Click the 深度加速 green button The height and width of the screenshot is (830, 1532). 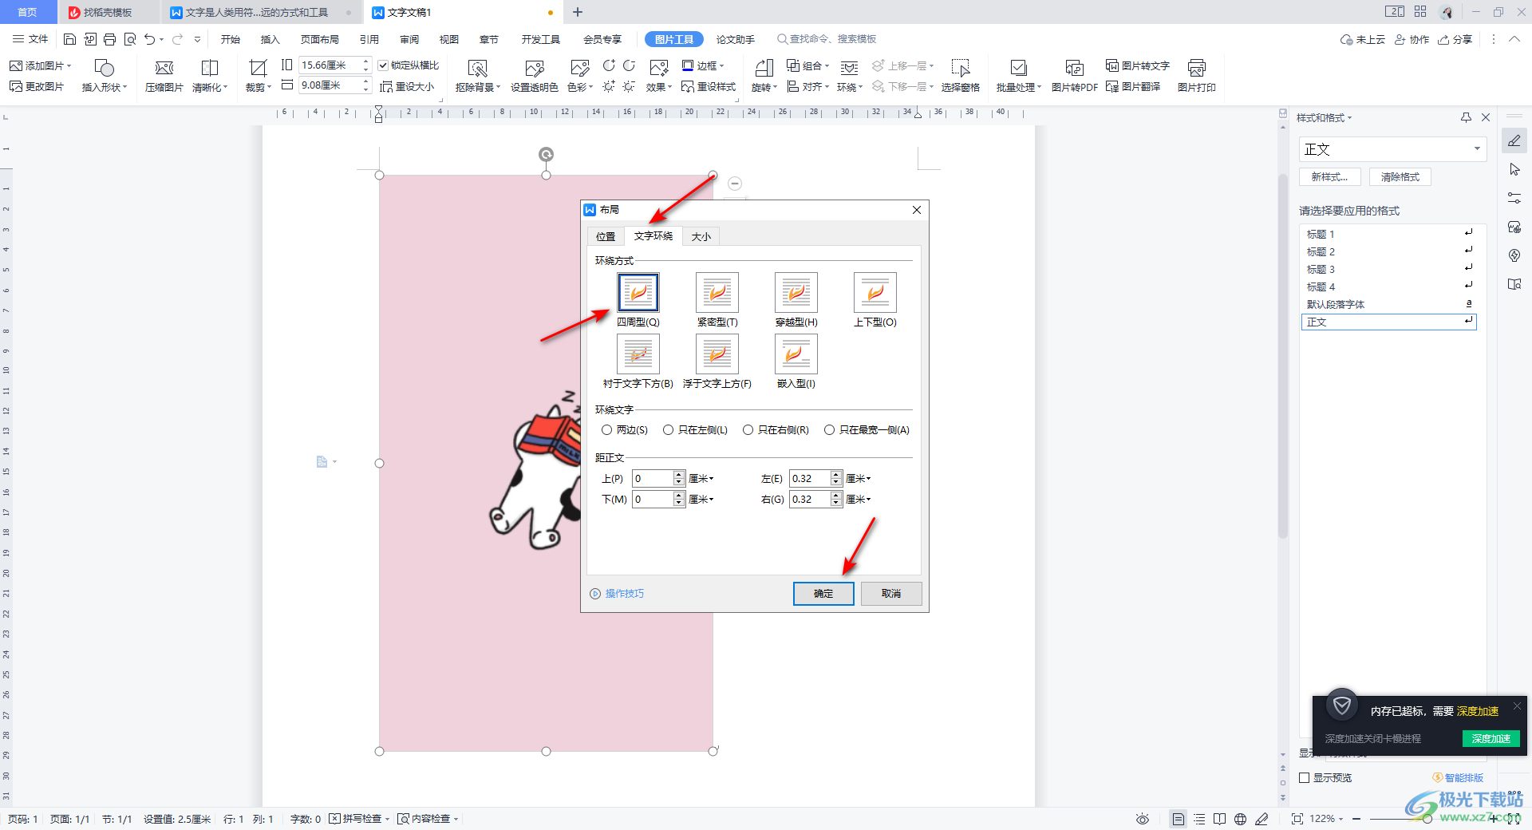coord(1491,739)
